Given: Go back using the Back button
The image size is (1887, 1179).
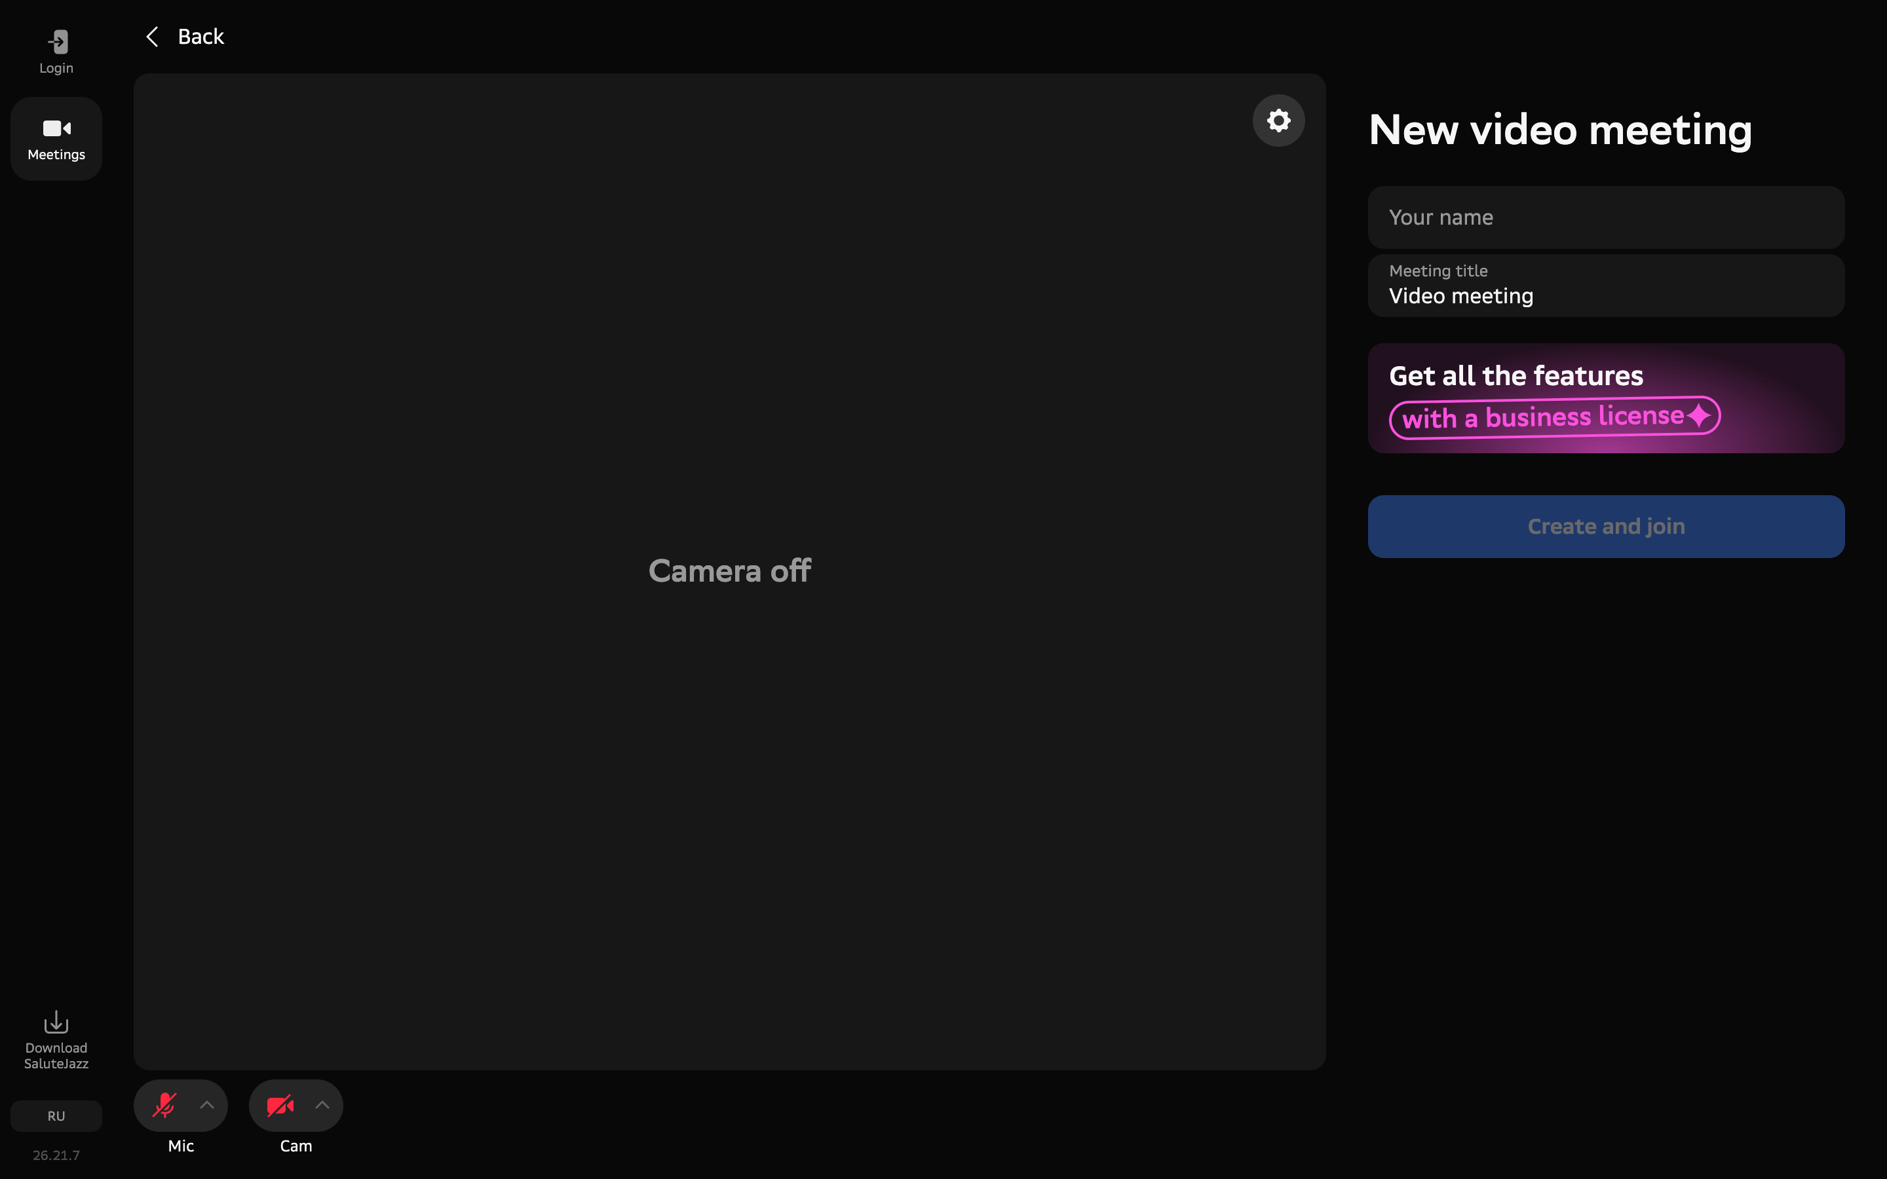Looking at the screenshot, I should (185, 37).
